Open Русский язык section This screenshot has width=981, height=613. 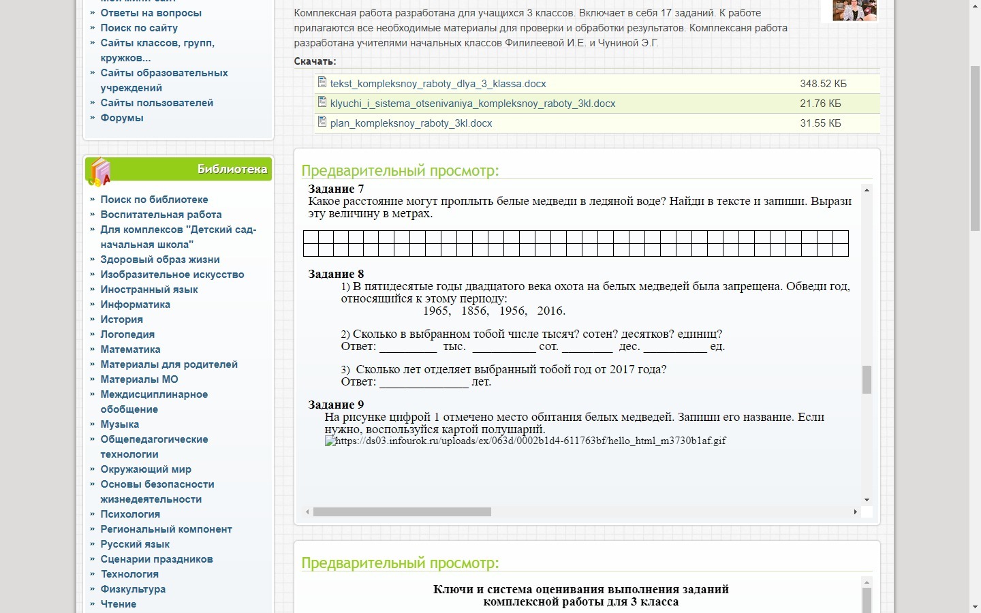tap(135, 544)
